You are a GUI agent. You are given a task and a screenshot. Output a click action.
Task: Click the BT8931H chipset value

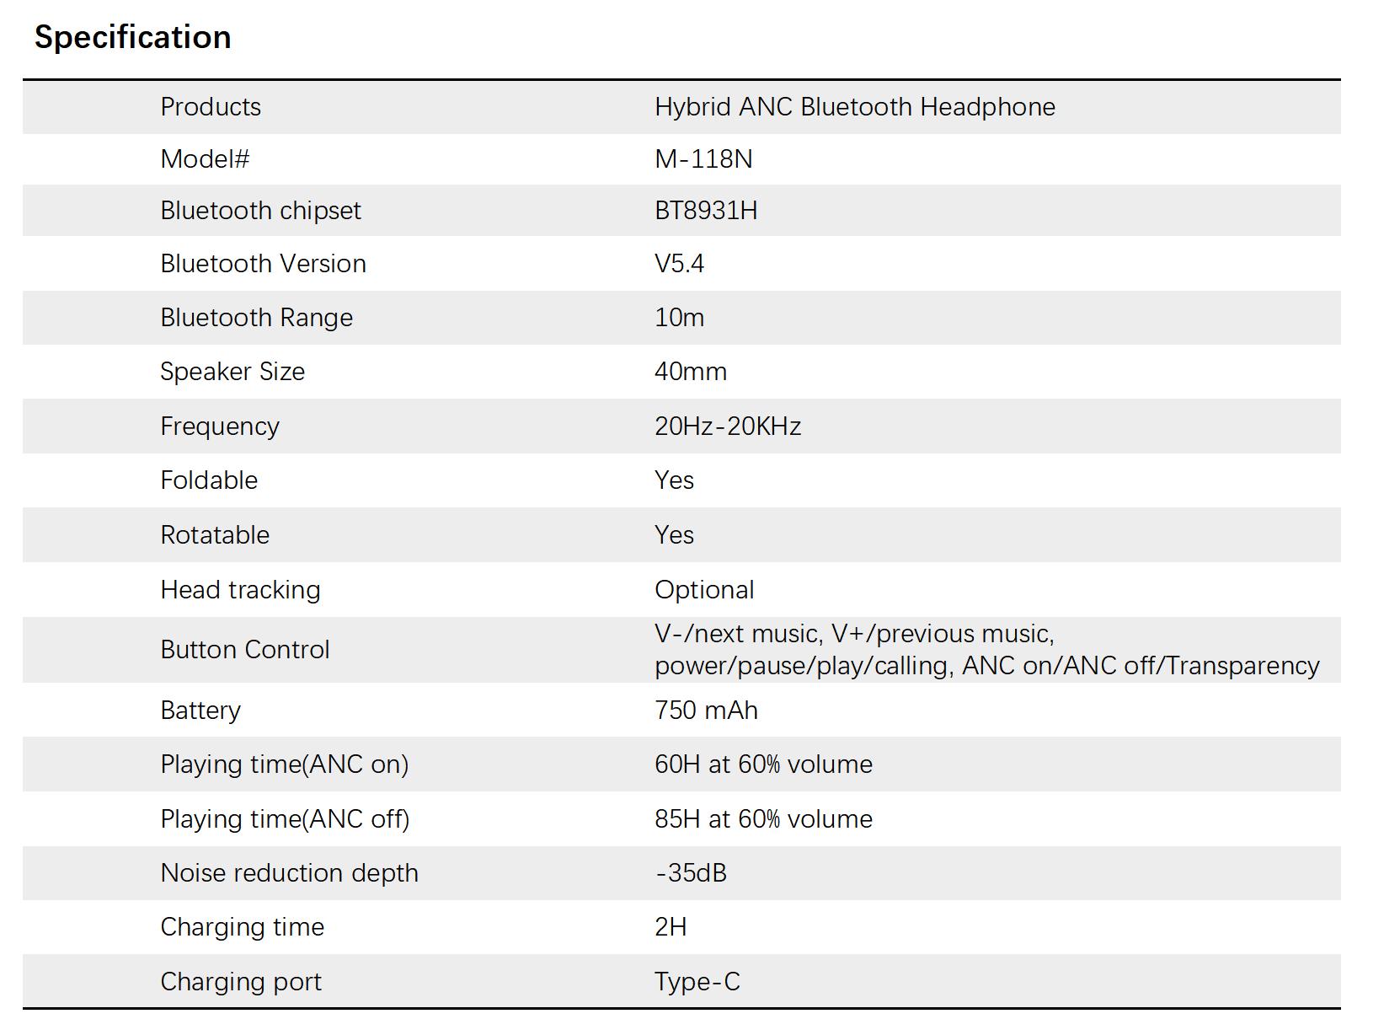coord(706,211)
